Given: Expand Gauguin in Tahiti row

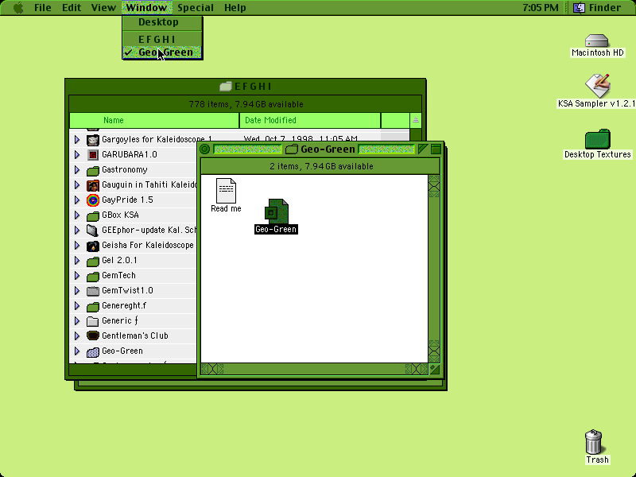Looking at the screenshot, I should click(77, 185).
